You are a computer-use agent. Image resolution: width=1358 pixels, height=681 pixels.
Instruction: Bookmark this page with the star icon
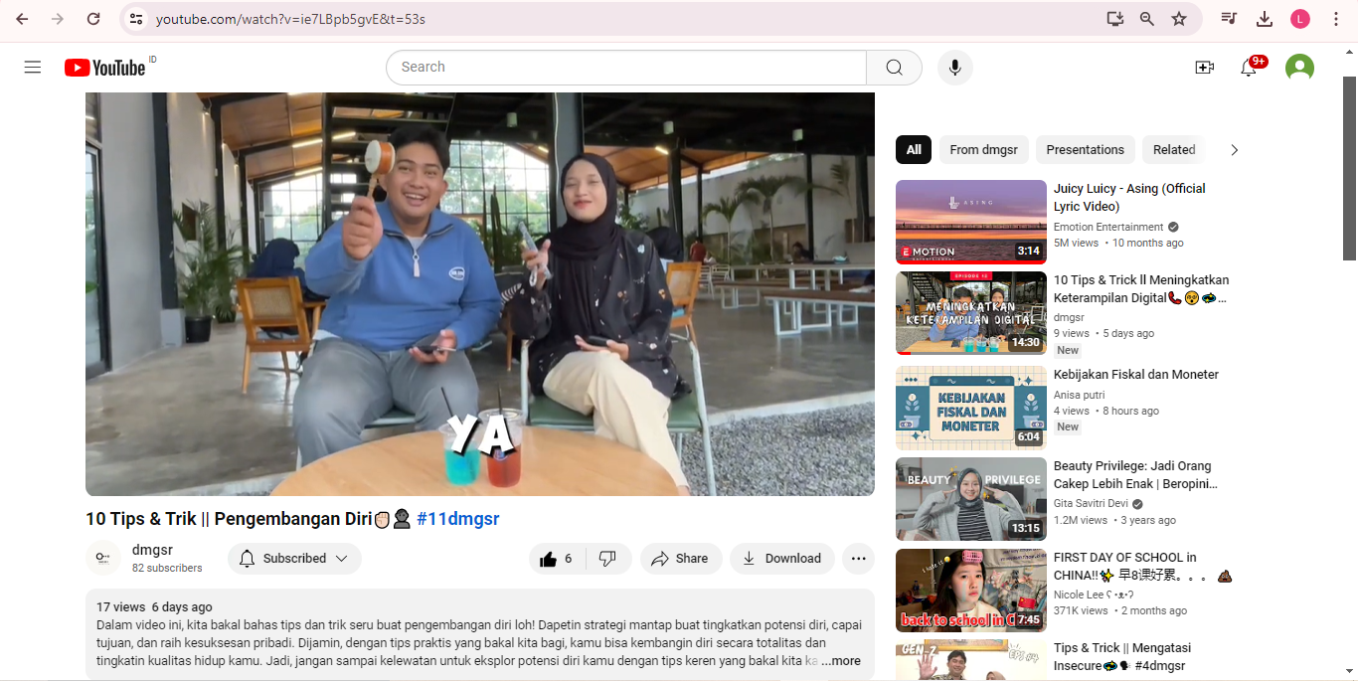coord(1179,19)
